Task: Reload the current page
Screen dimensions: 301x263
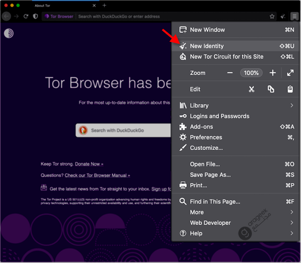Action: click(x=26, y=16)
